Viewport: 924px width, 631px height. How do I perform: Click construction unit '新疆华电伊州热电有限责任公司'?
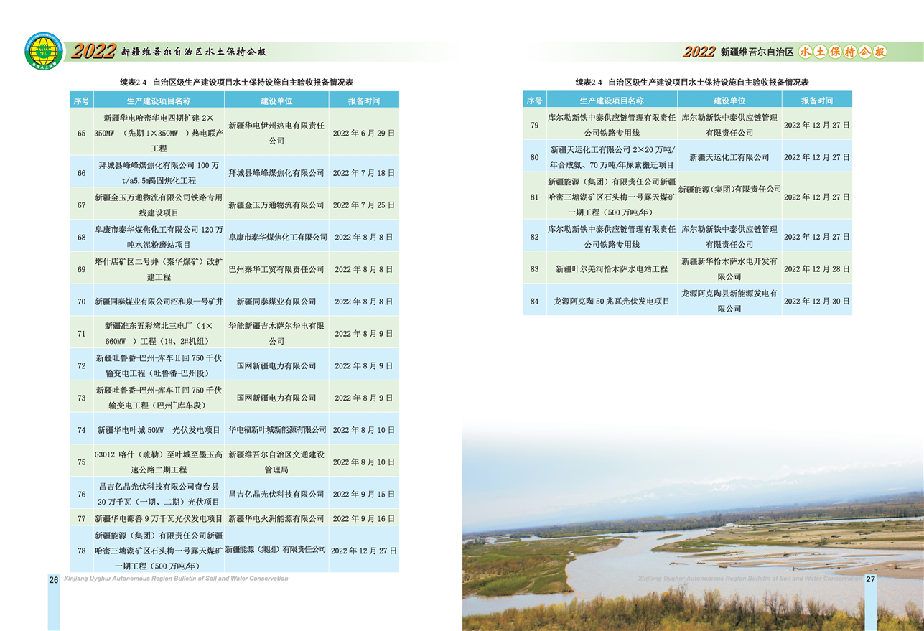coord(276,133)
